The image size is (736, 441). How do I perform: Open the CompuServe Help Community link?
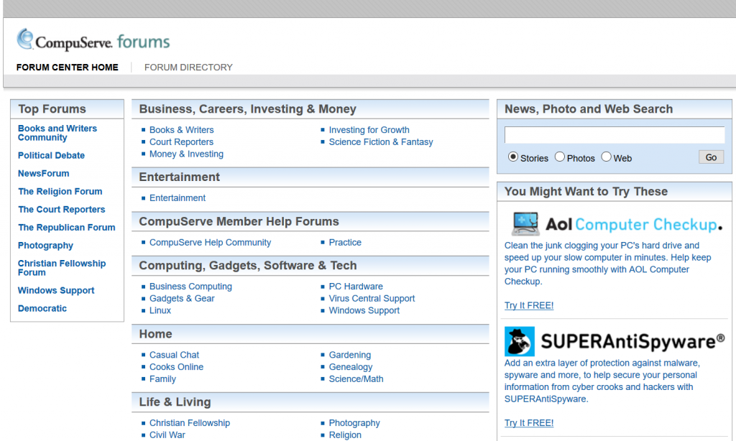tap(210, 243)
